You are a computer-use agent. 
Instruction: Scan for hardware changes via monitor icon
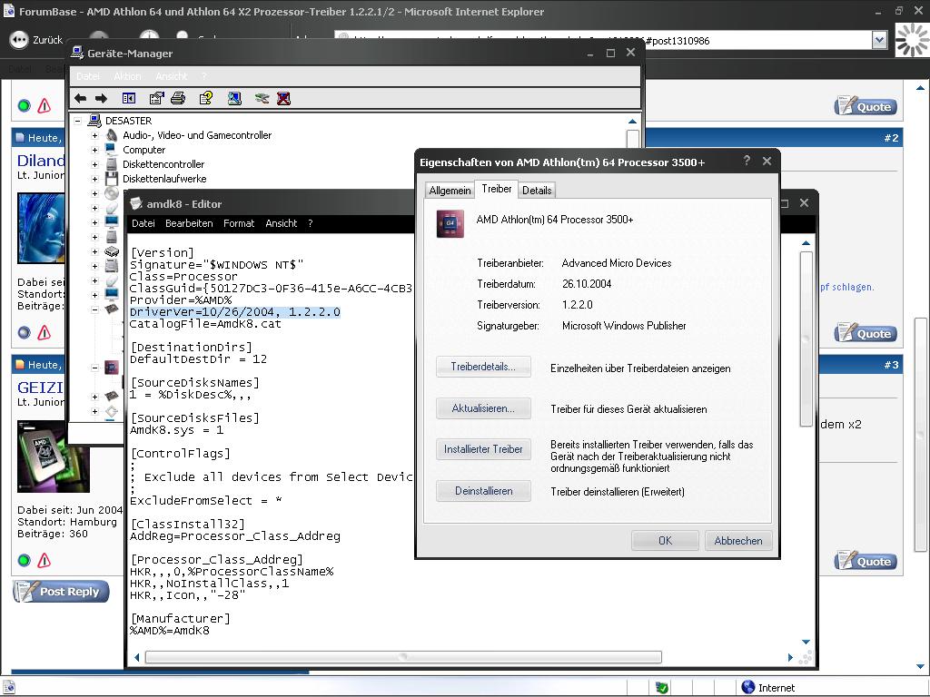click(234, 98)
